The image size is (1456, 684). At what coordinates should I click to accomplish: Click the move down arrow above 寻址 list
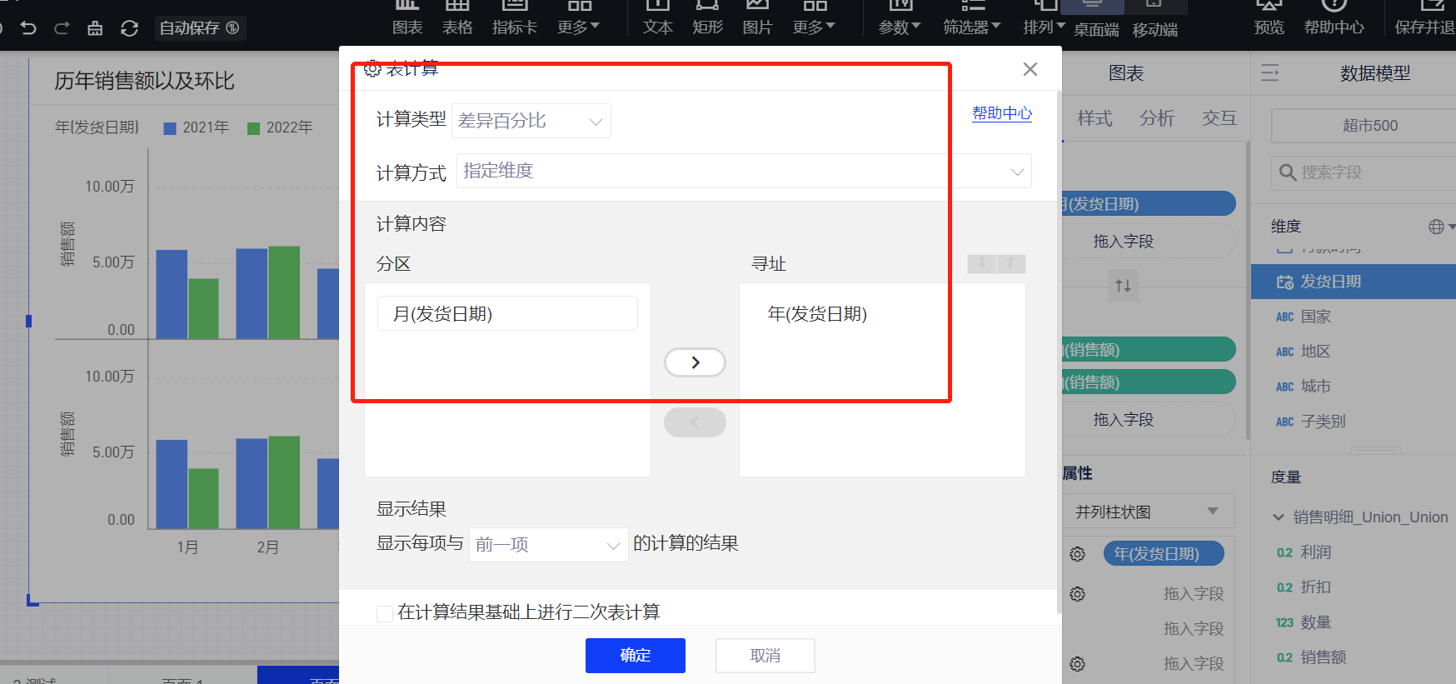tap(981, 264)
